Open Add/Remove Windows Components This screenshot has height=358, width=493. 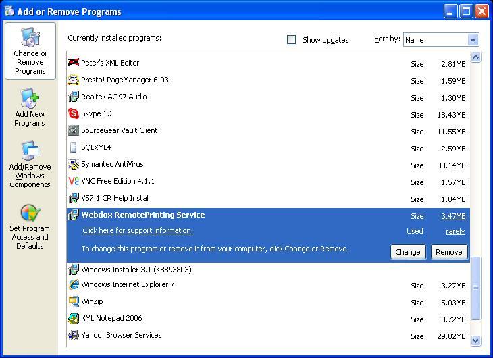(30, 165)
